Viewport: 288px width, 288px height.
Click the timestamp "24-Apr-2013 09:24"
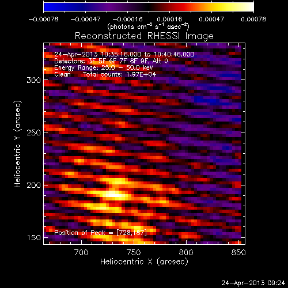click(x=253, y=283)
